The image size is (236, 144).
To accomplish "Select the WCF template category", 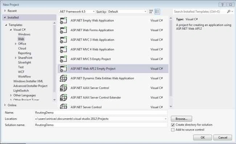I will (21, 72).
